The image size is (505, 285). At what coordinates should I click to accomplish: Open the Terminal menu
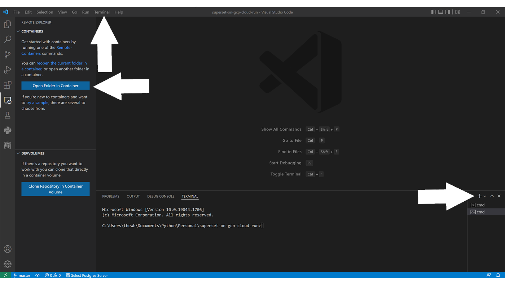click(x=102, y=12)
